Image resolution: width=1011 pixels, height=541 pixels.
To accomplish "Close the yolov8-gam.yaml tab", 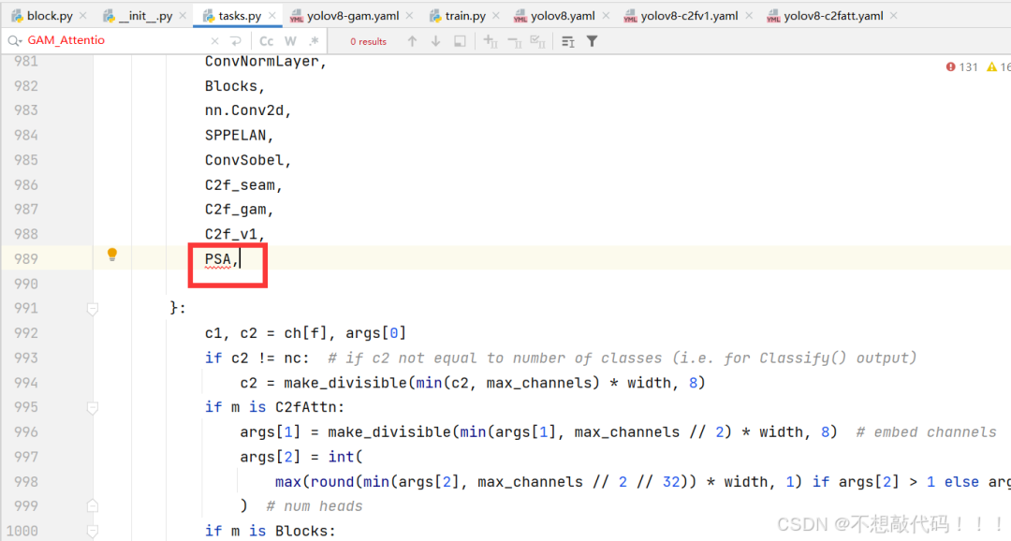I will [409, 16].
